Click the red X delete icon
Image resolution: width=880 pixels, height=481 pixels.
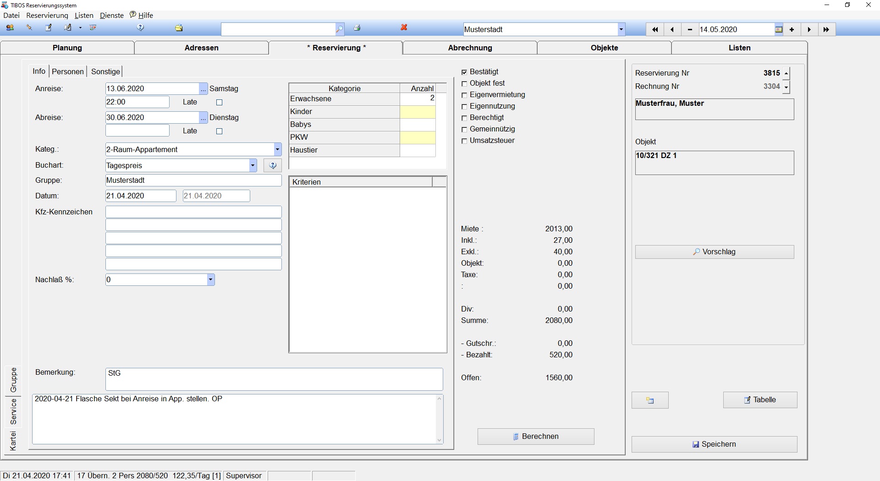pos(404,28)
